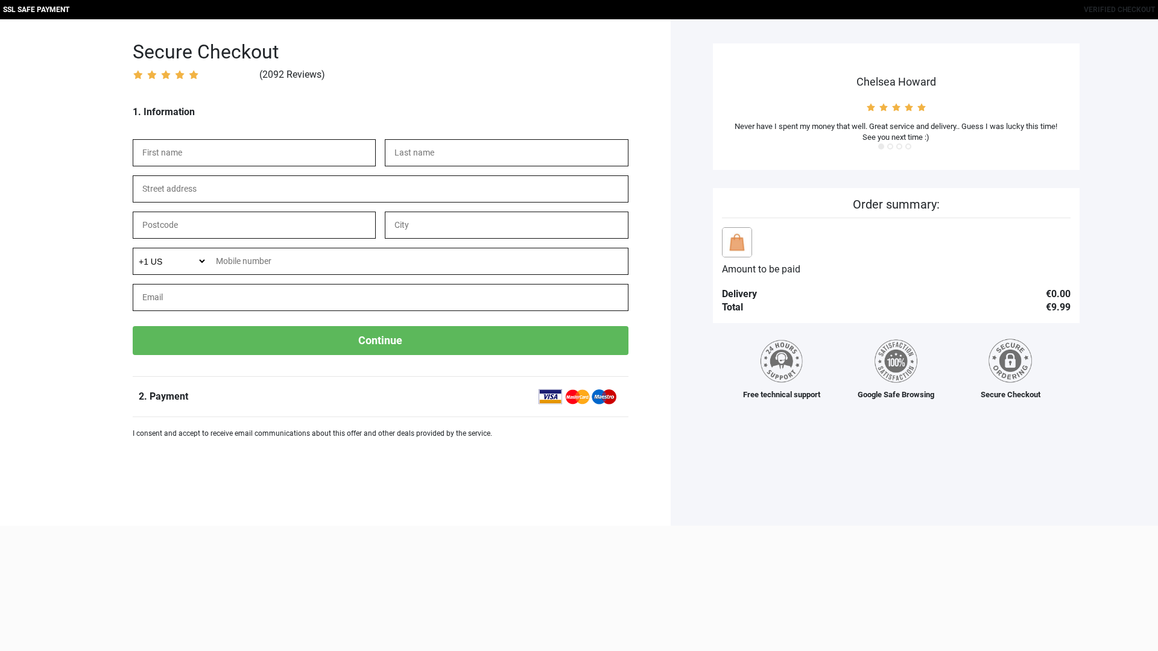Click the Email input field
The image size is (1158, 651).
pos(381,297)
